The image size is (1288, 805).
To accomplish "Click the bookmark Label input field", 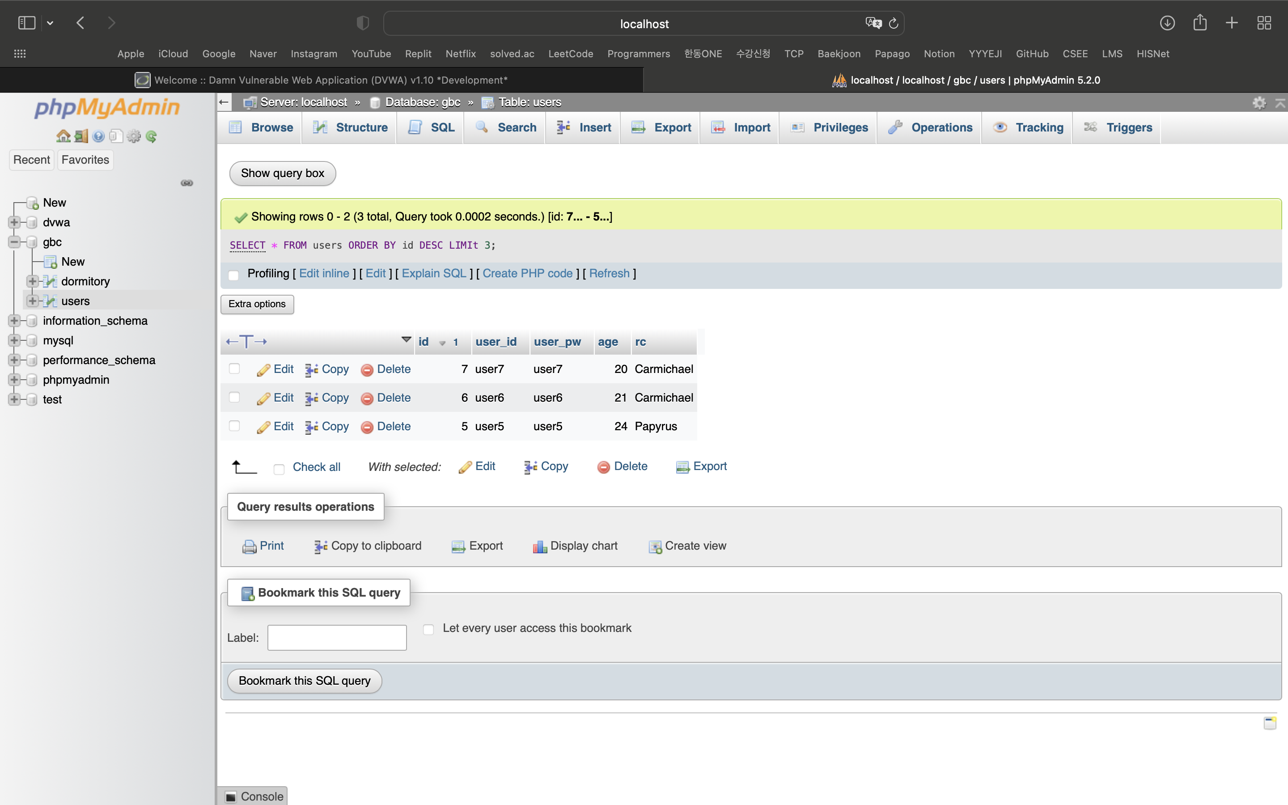I will click(x=337, y=637).
